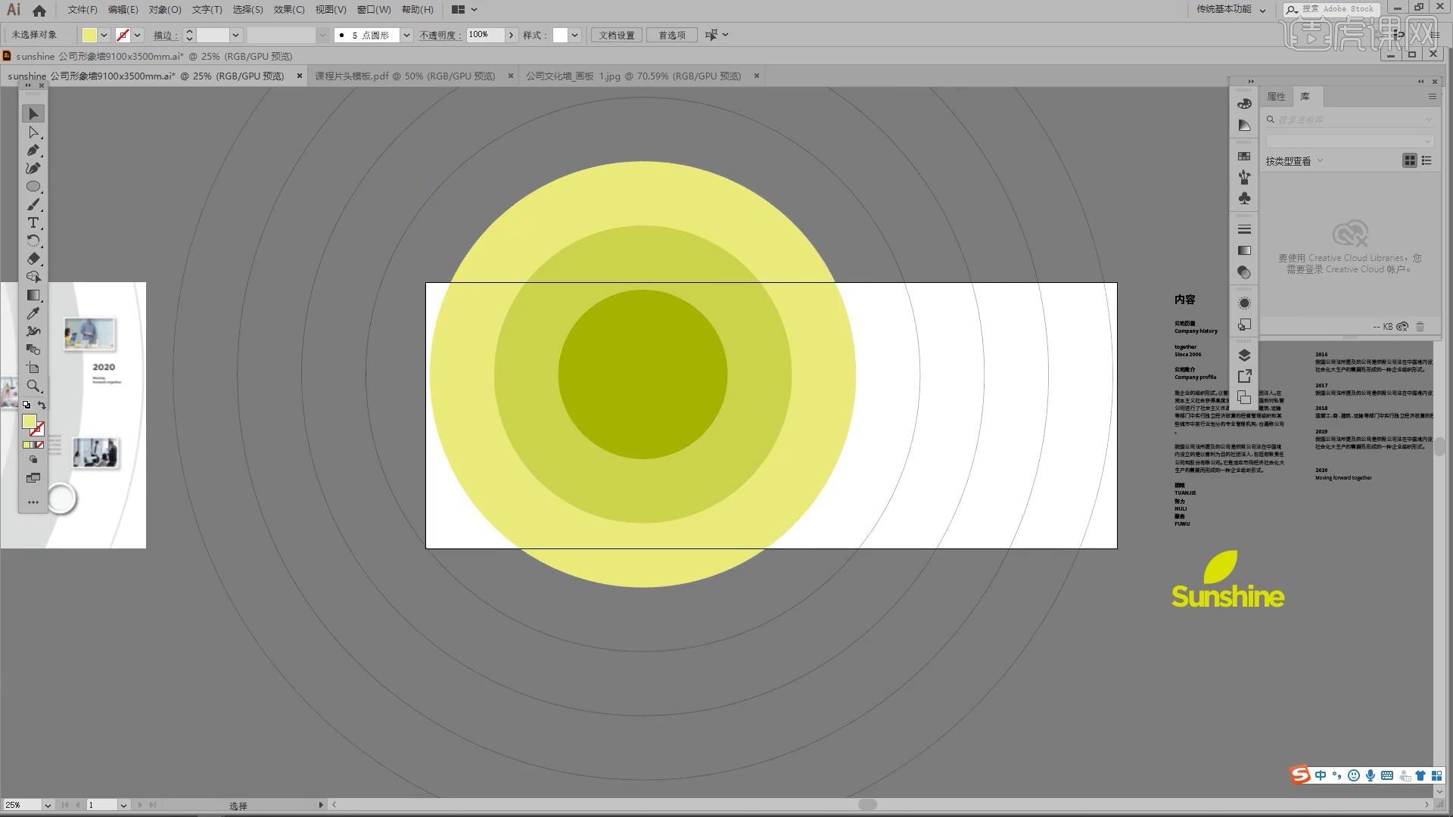Image resolution: width=1453 pixels, height=817 pixels.
Task: Pick the Type tool
Action: (33, 222)
